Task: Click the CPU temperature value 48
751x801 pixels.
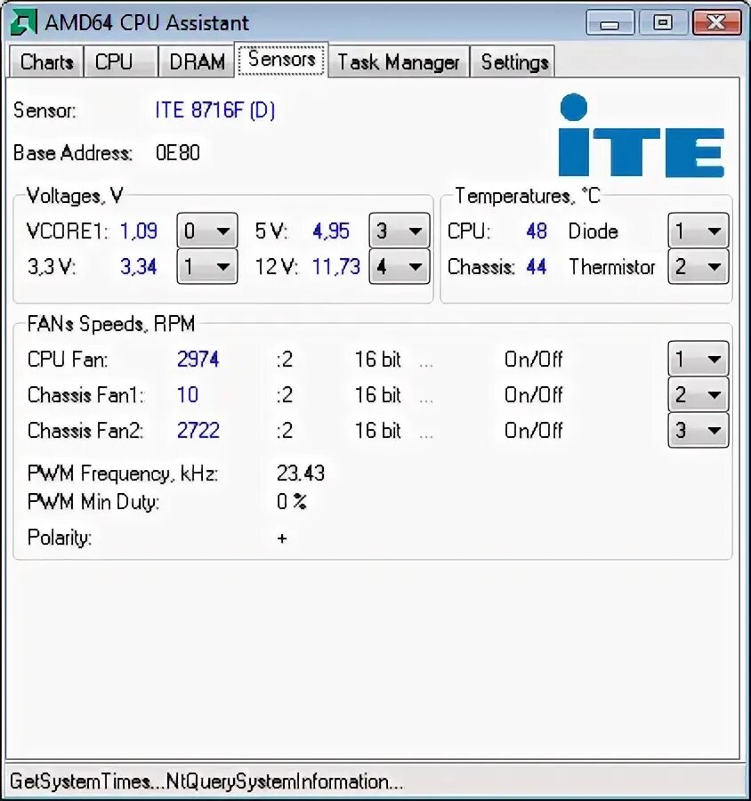Action: [537, 231]
